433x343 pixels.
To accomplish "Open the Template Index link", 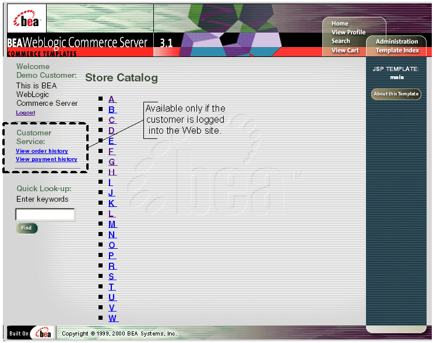I will 397,51.
